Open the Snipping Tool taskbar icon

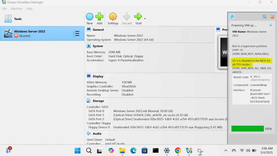tap(200, 151)
